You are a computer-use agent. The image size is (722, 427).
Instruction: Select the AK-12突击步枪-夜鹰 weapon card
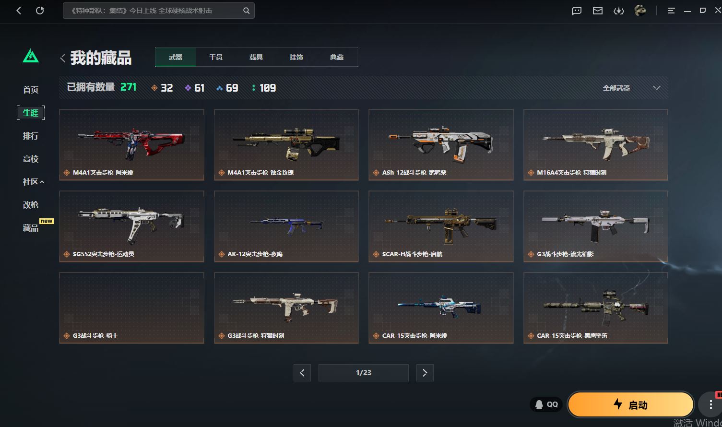click(286, 226)
